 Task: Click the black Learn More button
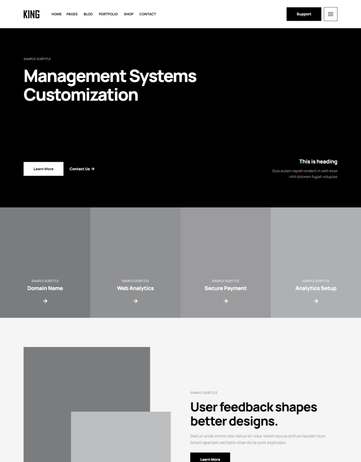click(x=210, y=458)
